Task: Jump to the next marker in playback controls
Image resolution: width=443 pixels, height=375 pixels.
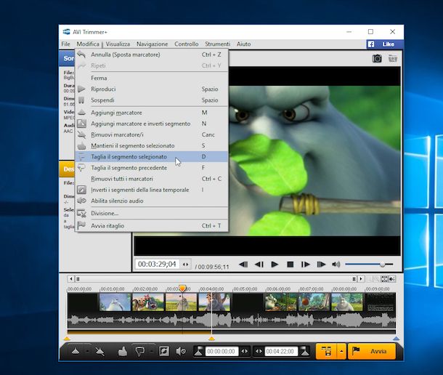Action: click(x=321, y=265)
